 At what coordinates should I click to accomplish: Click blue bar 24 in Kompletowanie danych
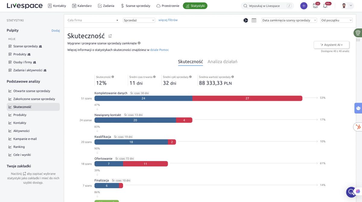tap(143, 98)
